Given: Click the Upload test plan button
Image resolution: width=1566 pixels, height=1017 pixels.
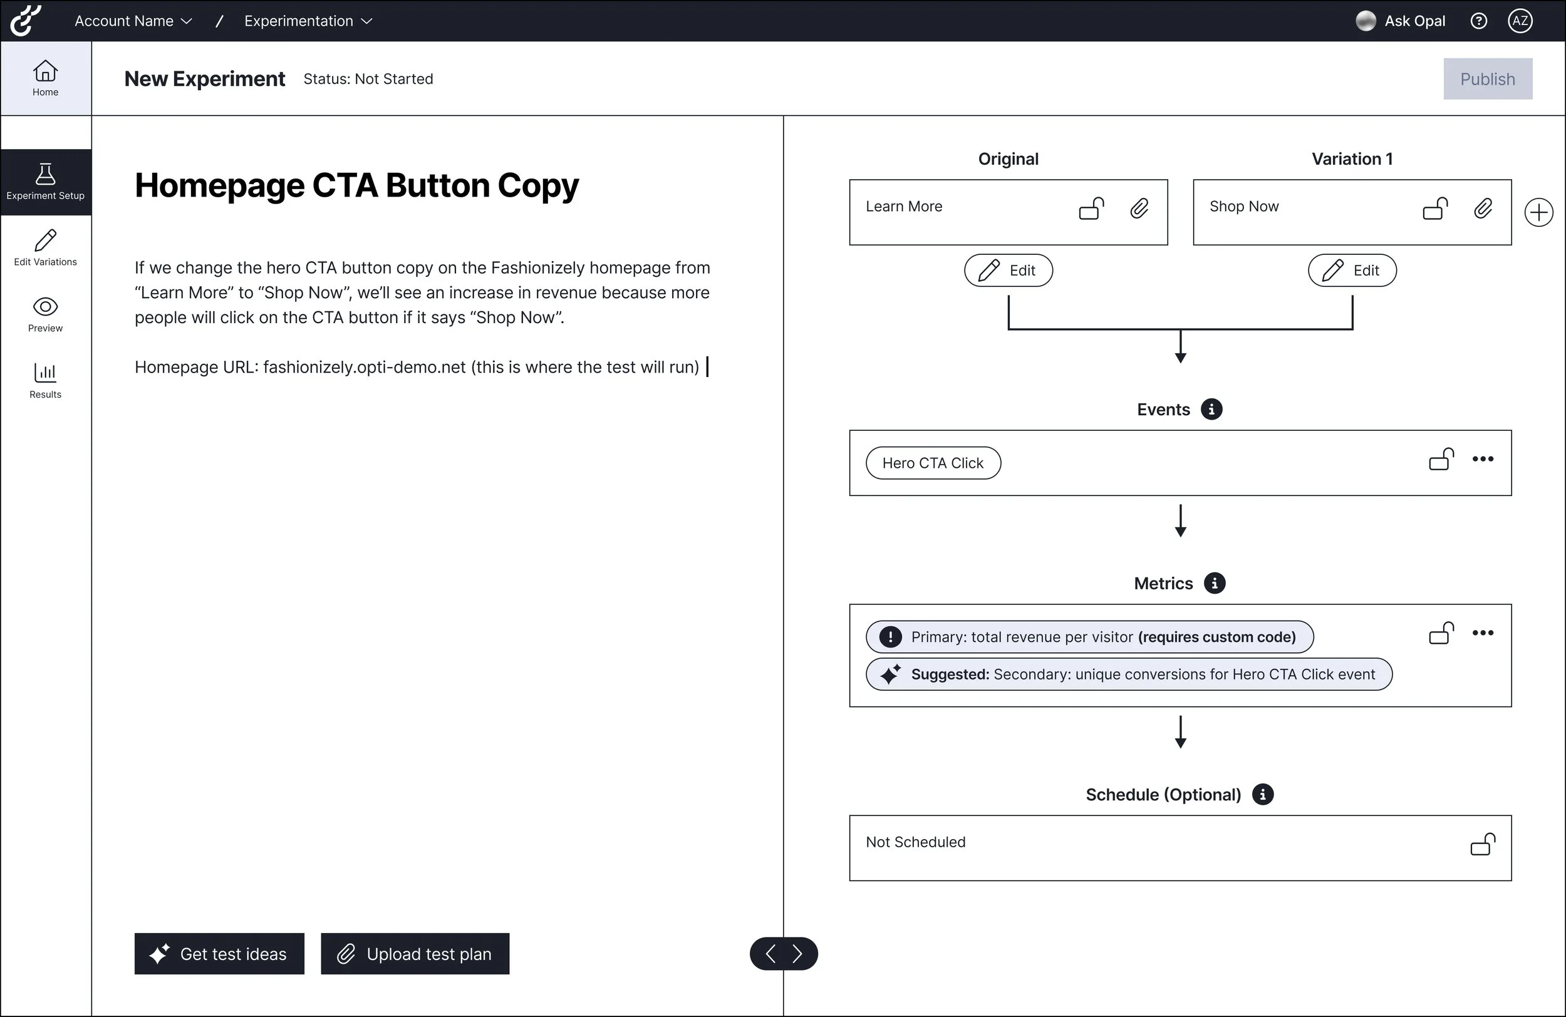Looking at the screenshot, I should click(x=415, y=954).
